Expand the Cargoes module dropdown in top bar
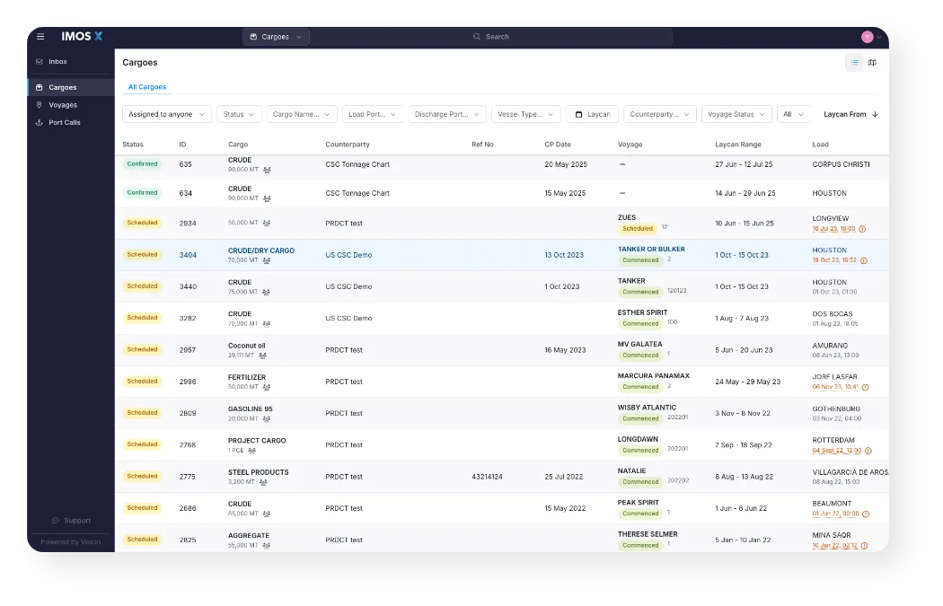Screen dimensions: 943x606 pyautogui.click(x=276, y=37)
